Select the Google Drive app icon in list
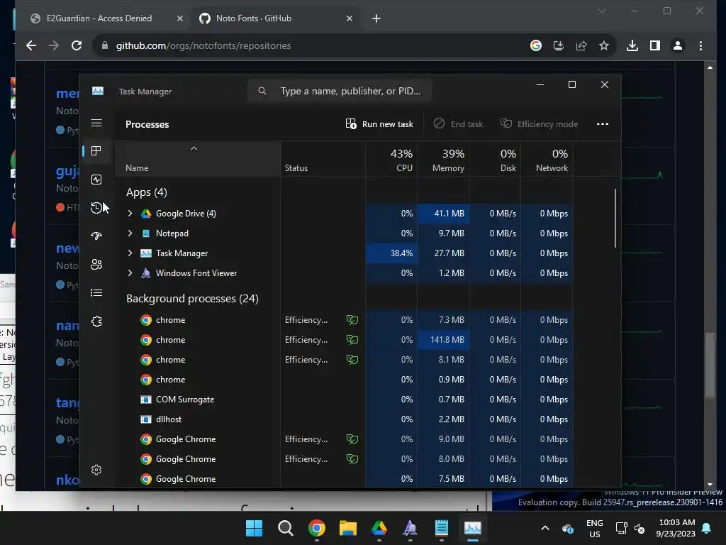726x545 pixels. click(x=146, y=213)
